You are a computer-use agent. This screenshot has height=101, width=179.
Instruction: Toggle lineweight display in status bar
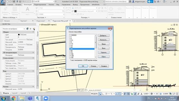125,94
